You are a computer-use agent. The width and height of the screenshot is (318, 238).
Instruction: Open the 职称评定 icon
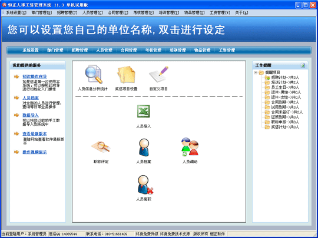[101, 146]
